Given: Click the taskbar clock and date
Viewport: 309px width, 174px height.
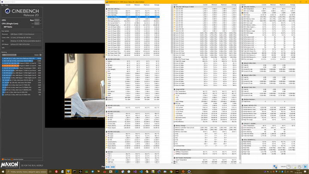Looking at the screenshot, I should pyautogui.click(x=297, y=171).
